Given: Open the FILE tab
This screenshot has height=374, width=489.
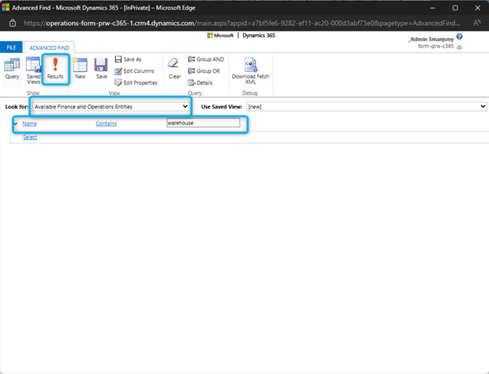Looking at the screenshot, I should point(12,48).
